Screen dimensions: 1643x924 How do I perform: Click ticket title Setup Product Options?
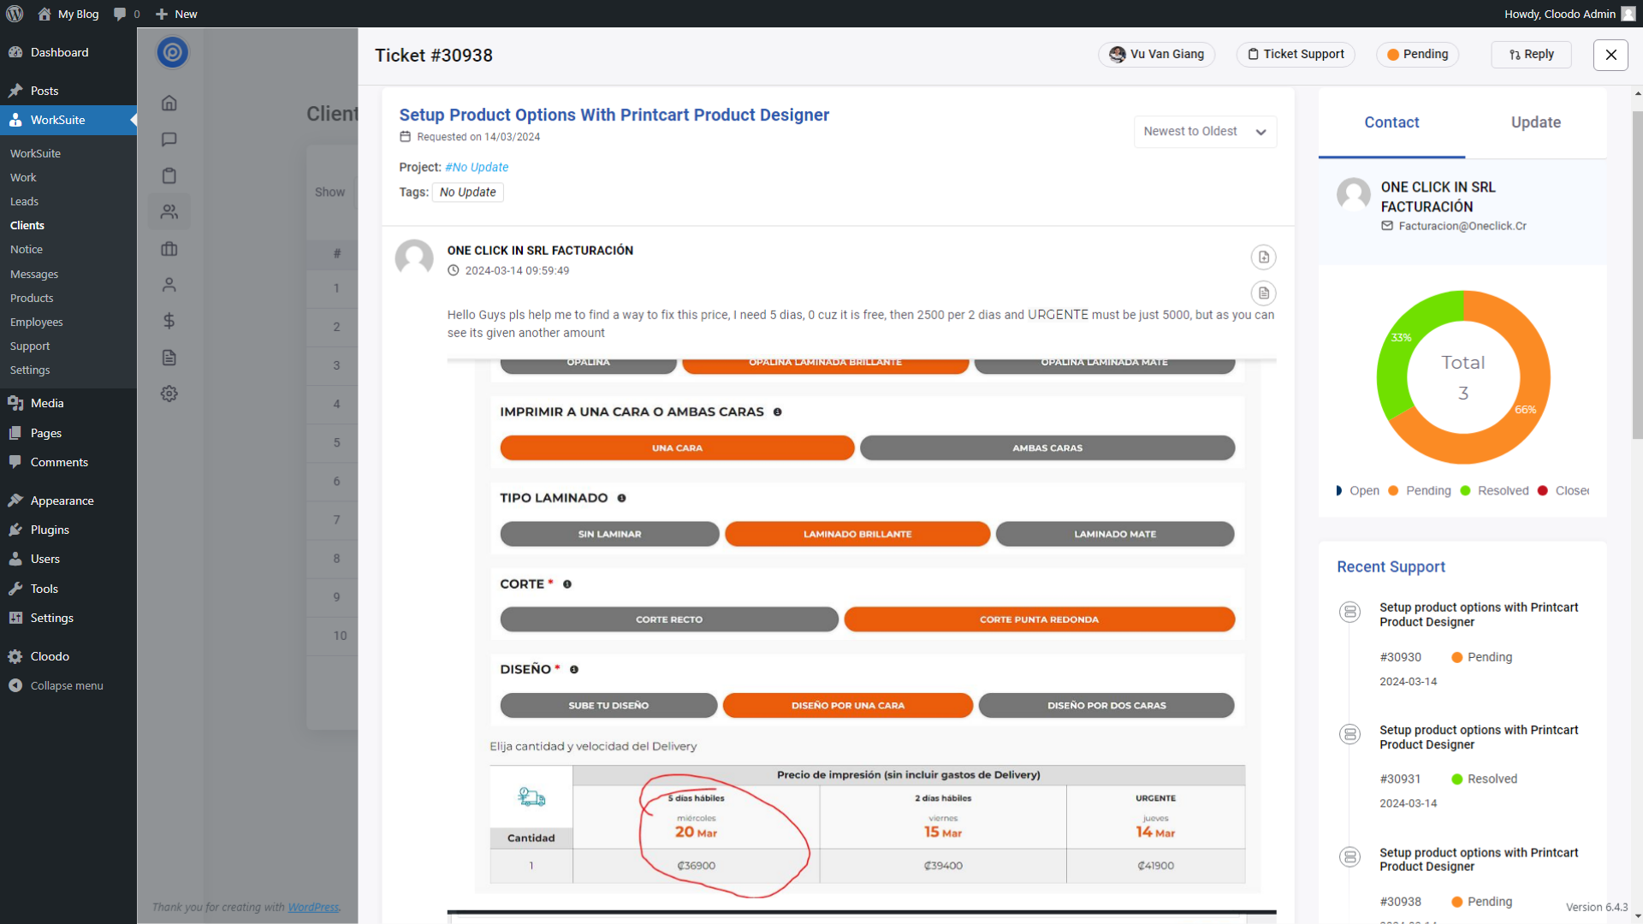[x=614, y=115]
